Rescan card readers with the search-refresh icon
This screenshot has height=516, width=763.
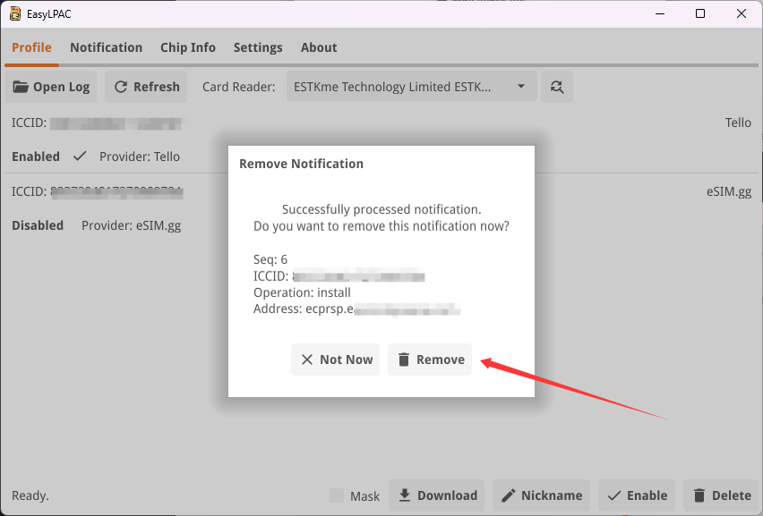(557, 87)
